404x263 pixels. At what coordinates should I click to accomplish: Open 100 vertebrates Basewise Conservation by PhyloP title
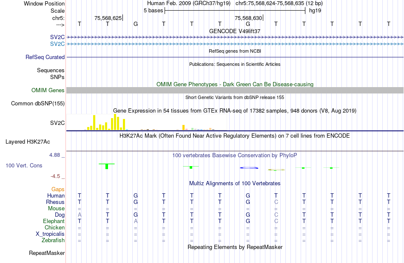coord(235,155)
